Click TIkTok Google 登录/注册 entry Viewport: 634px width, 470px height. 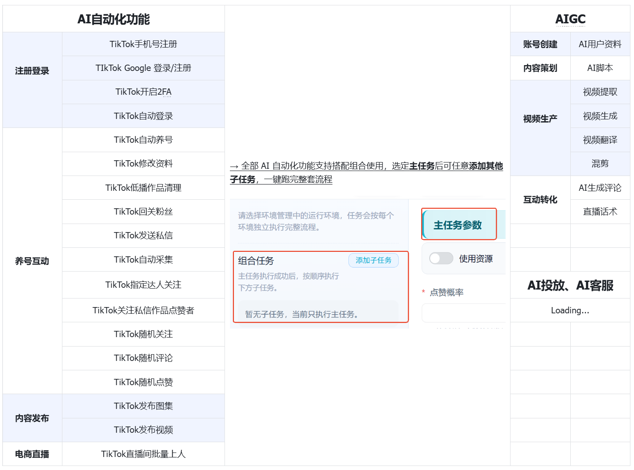point(143,68)
